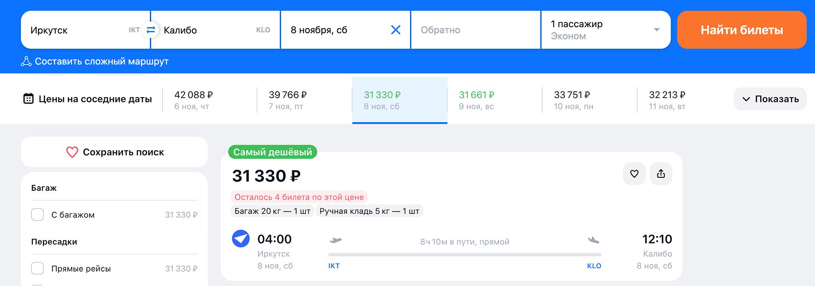
Task: Share the 31 330 ₽ ticket
Action: [661, 174]
